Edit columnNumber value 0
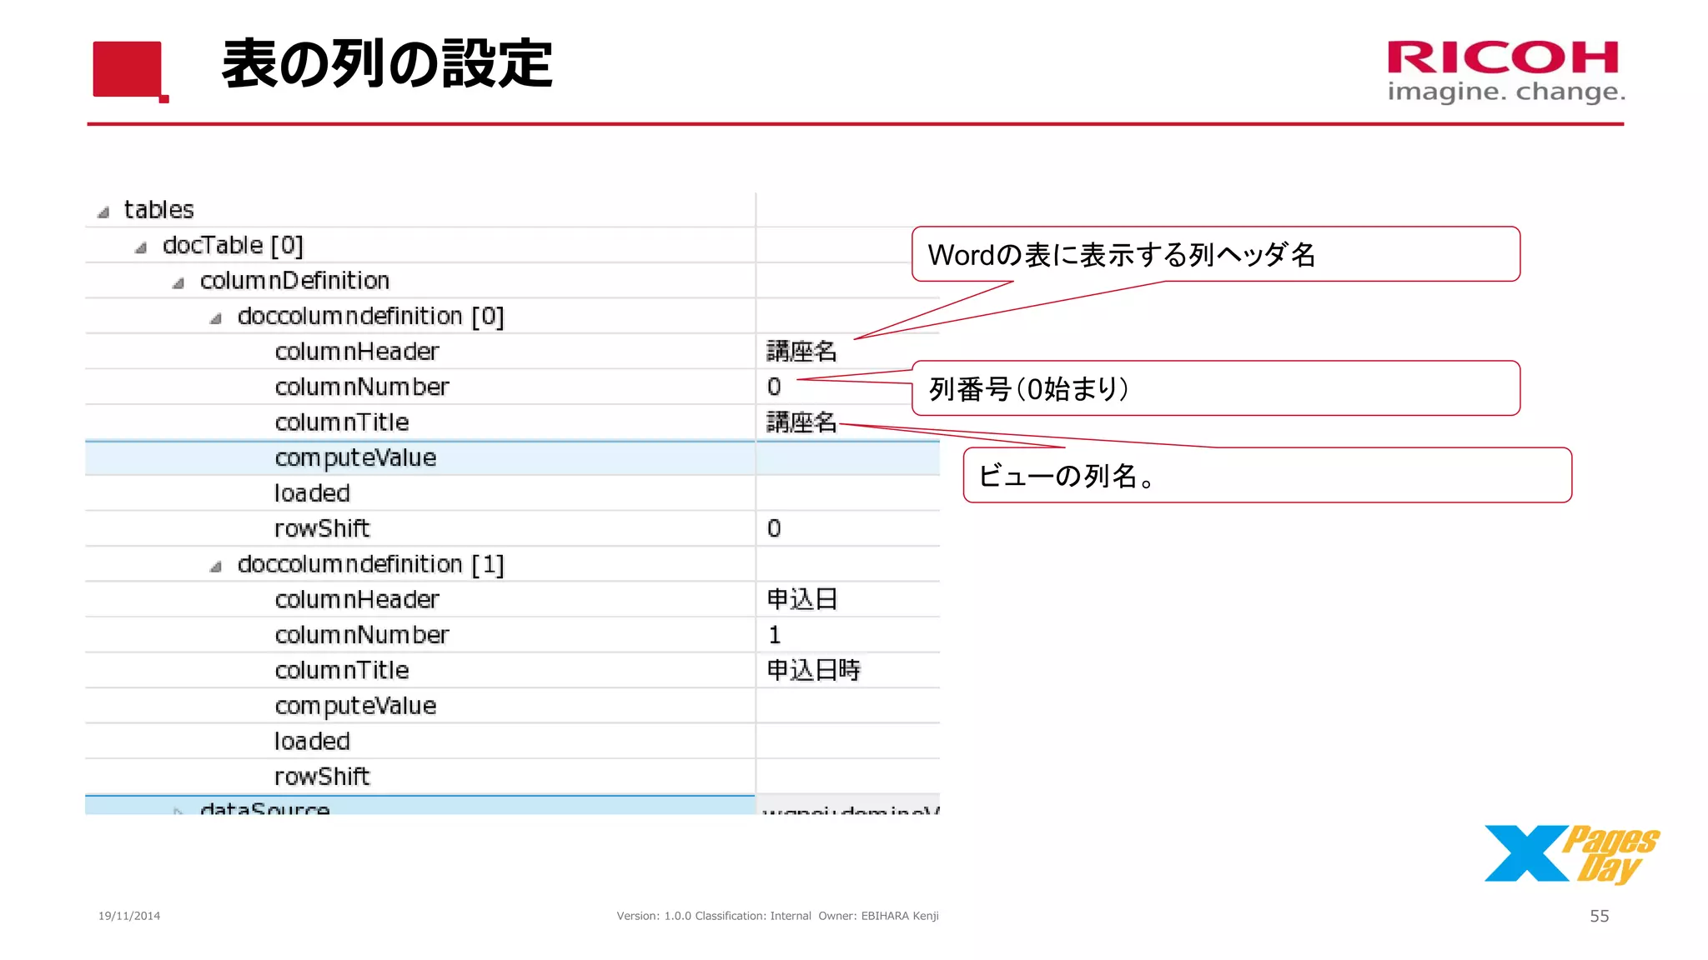Viewport: 1708px width, 960px height. [x=774, y=387]
